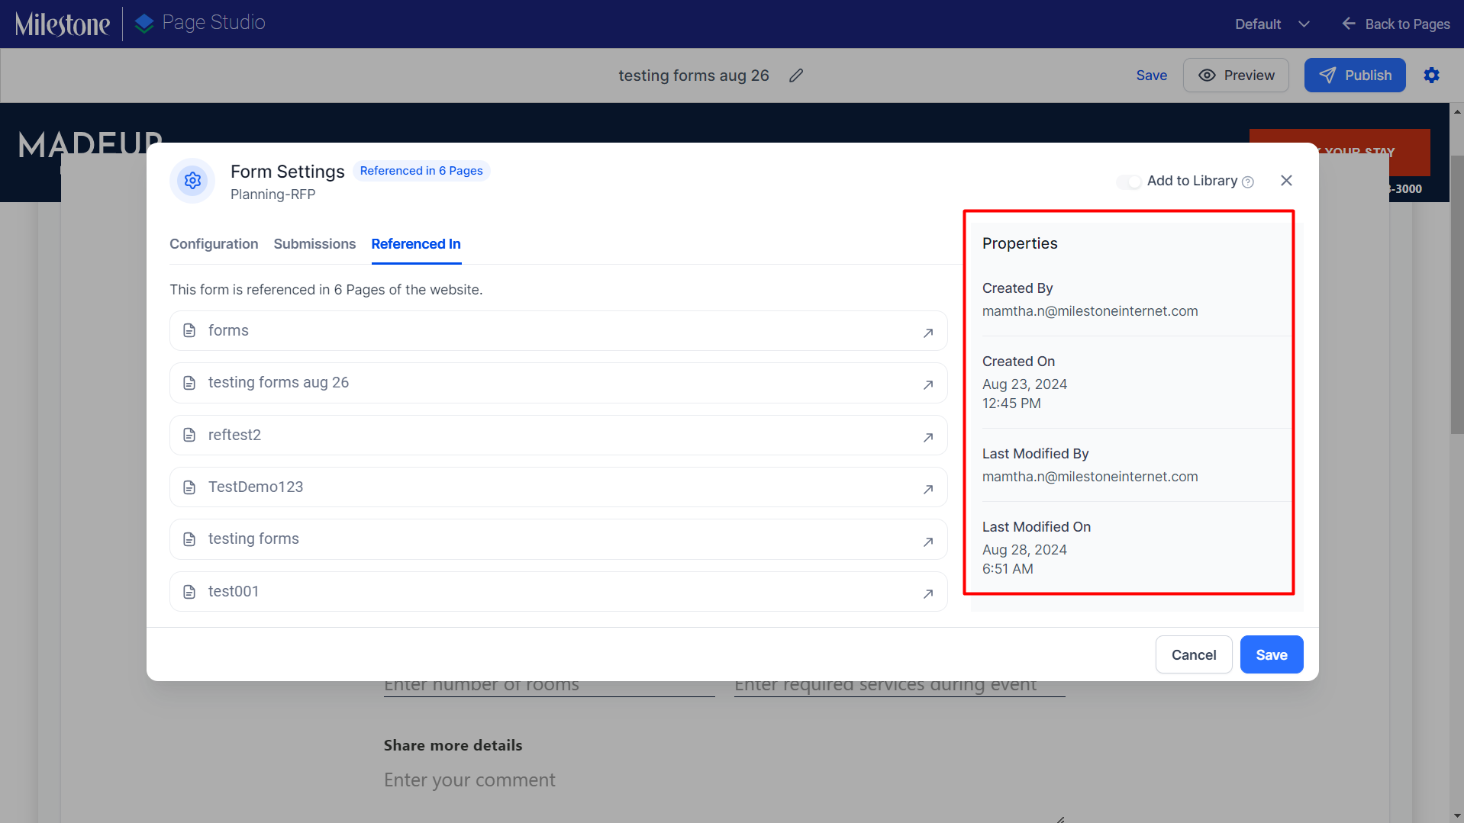Click the Created By email address

pos(1090,311)
